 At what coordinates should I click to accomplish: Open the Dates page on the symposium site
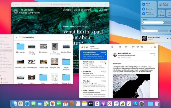coord(77,10)
